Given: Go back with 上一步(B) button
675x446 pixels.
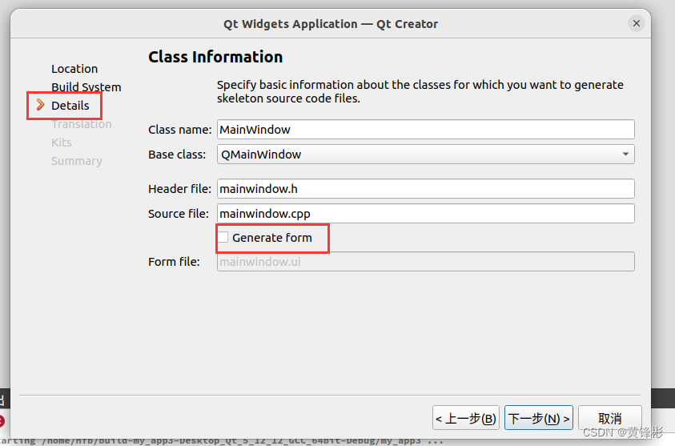Looking at the screenshot, I should pos(466,418).
